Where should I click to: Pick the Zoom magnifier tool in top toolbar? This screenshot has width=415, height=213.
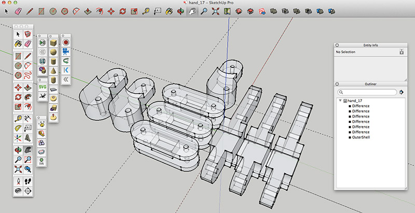[x=204, y=10]
